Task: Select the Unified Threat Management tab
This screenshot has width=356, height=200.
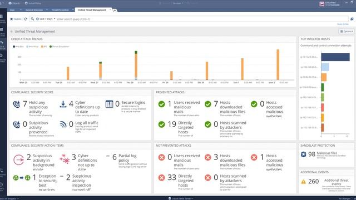Action: (92, 10)
